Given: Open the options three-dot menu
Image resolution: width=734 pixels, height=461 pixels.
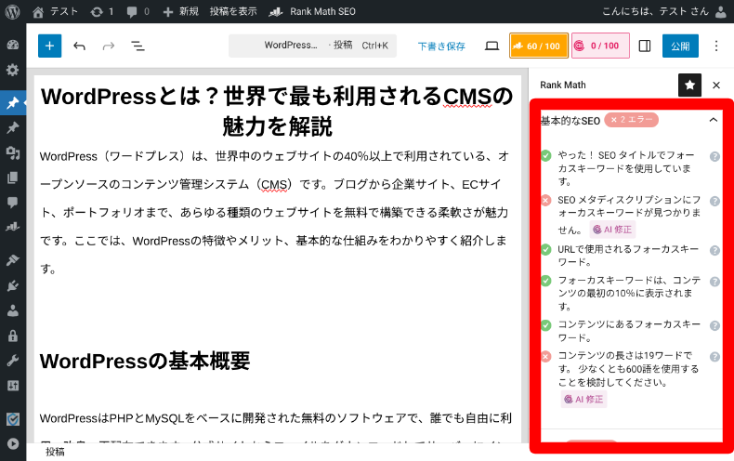Looking at the screenshot, I should pos(715,46).
